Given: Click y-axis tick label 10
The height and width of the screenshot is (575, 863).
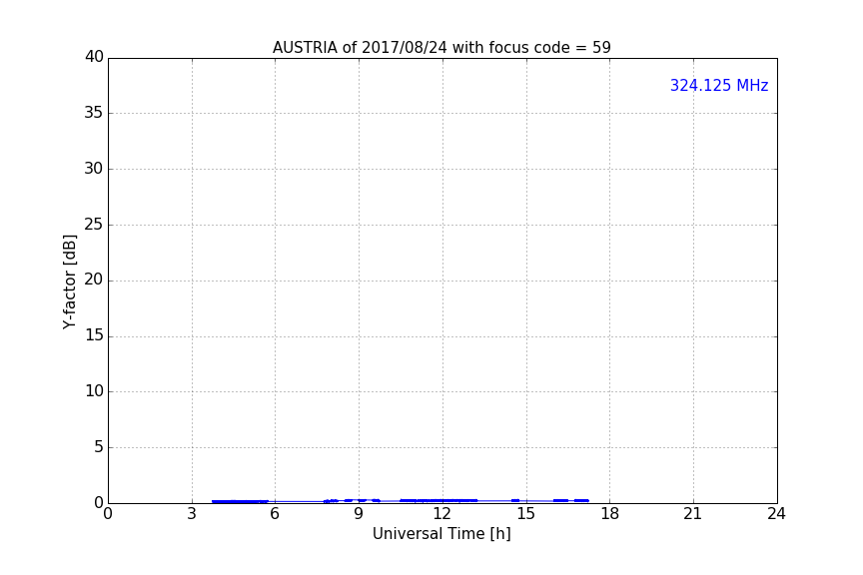Looking at the screenshot, I should click(x=94, y=391).
